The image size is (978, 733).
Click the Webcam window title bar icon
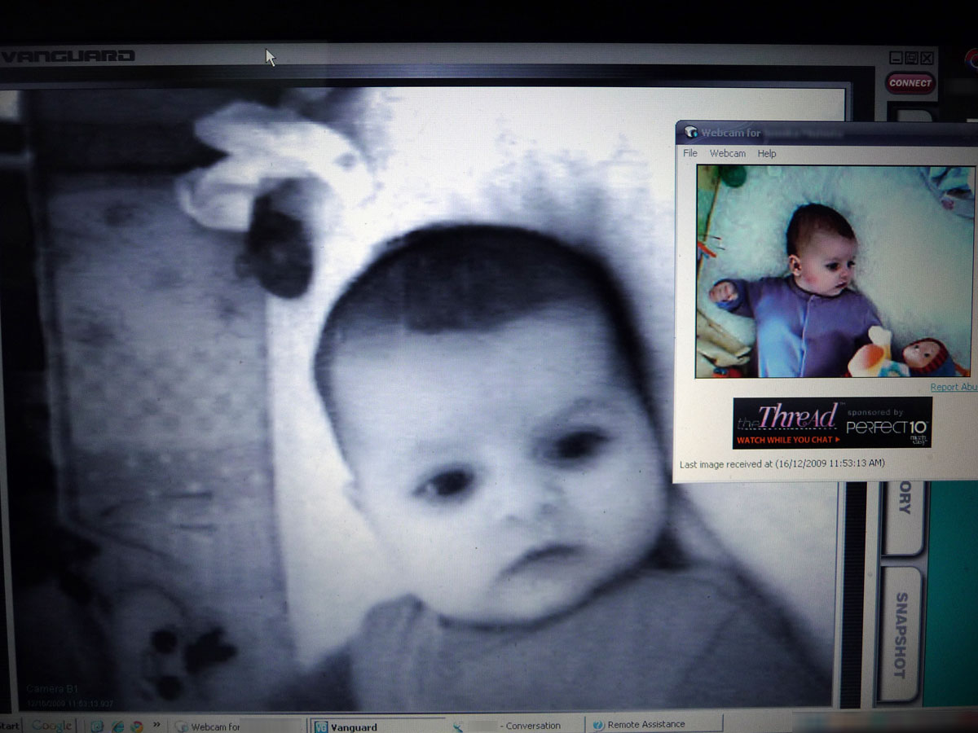pyautogui.click(x=690, y=133)
